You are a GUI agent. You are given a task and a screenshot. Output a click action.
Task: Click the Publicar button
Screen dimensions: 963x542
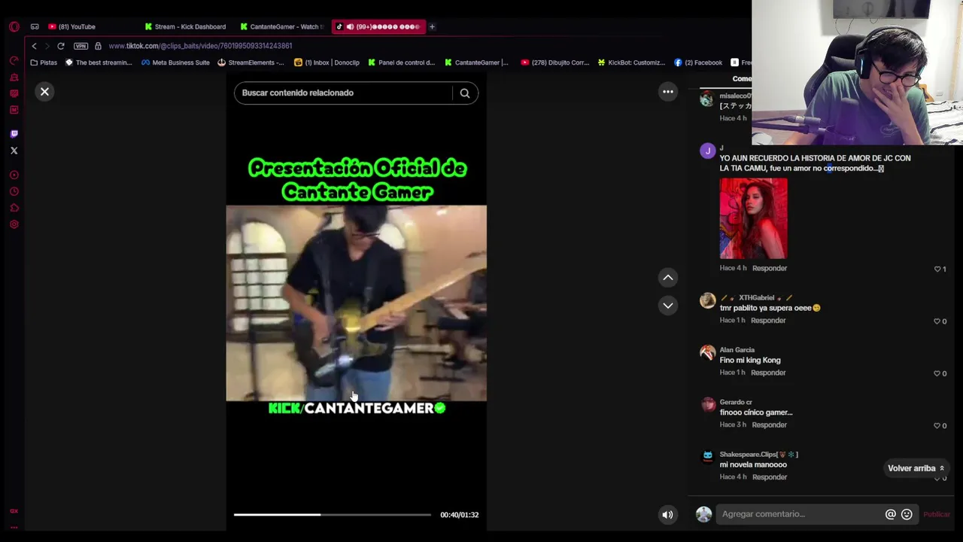(x=937, y=514)
